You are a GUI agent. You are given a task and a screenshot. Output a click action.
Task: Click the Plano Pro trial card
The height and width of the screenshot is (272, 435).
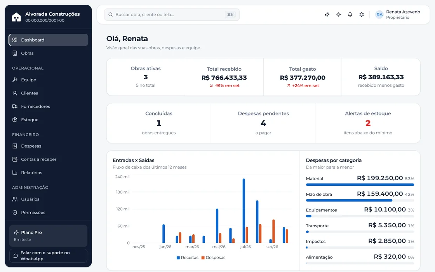click(48, 235)
